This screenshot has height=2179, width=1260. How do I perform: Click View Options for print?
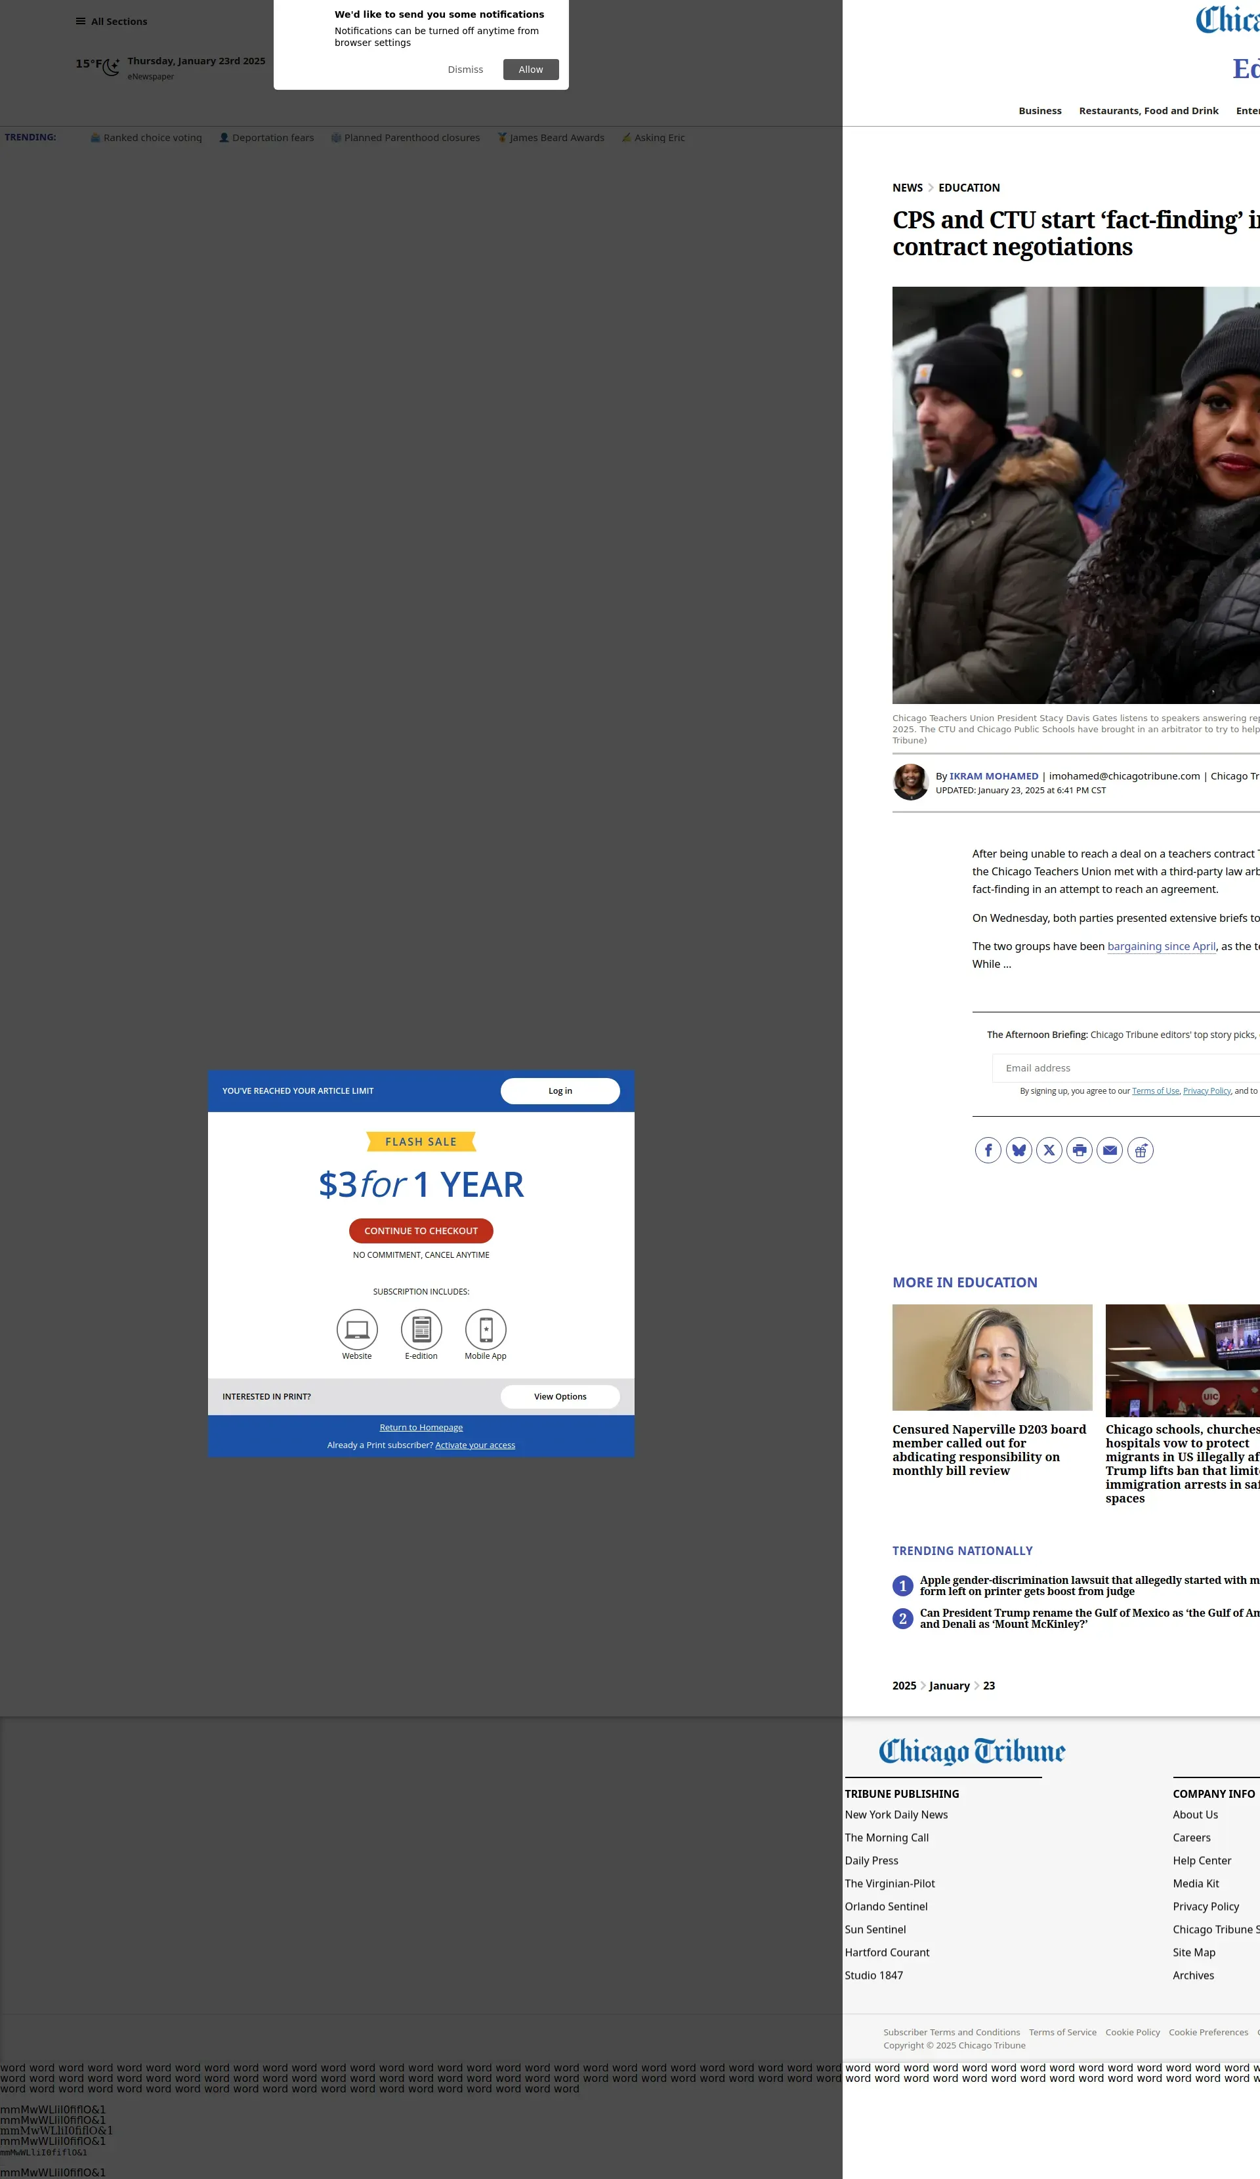[x=560, y=1396]
